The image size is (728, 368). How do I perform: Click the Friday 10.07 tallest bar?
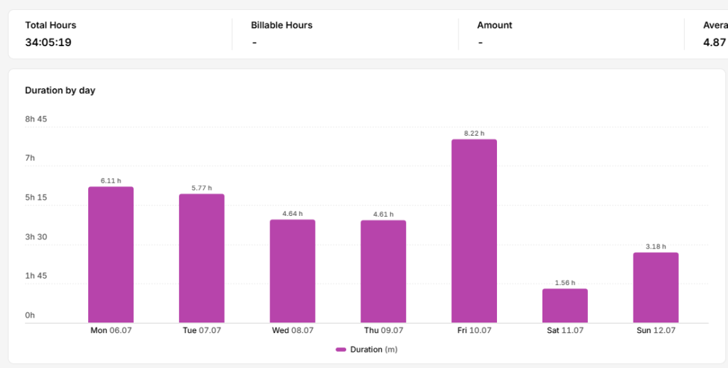click(474, 231)
